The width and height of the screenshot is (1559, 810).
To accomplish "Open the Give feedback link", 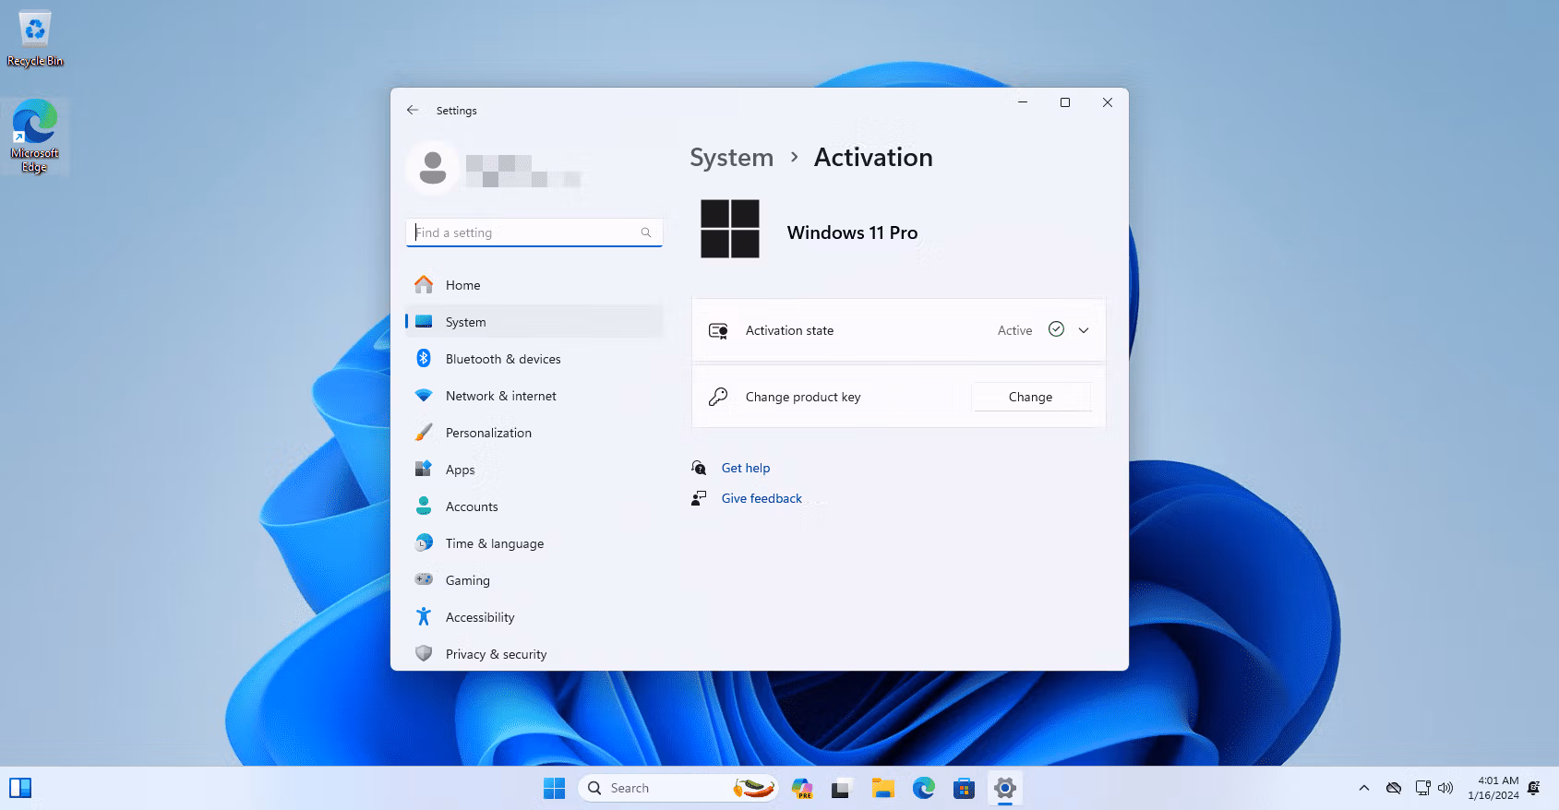I will pyautogui.click(x=762, y=498).
